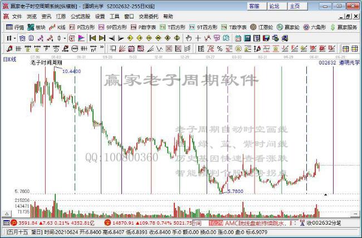Click the last grid layout icon

pos(354,49)
